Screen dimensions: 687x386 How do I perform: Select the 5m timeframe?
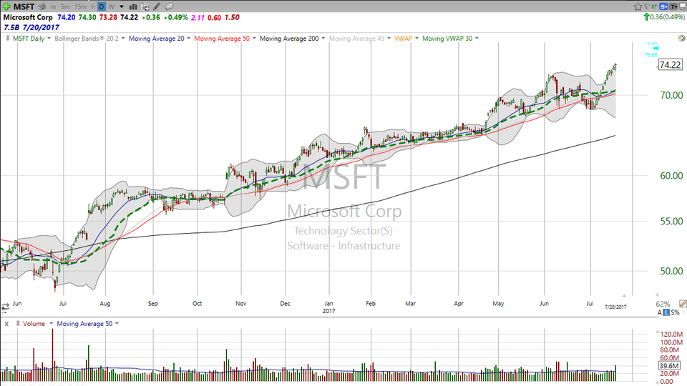tap(65, 7)
